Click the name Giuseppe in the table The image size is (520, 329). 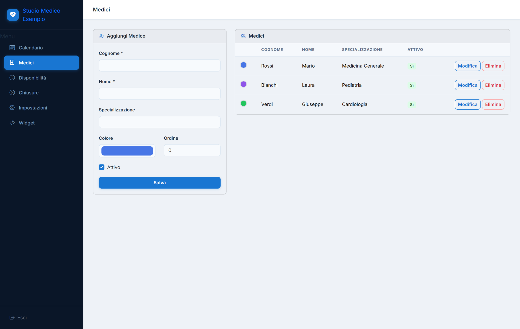(313, 104)
